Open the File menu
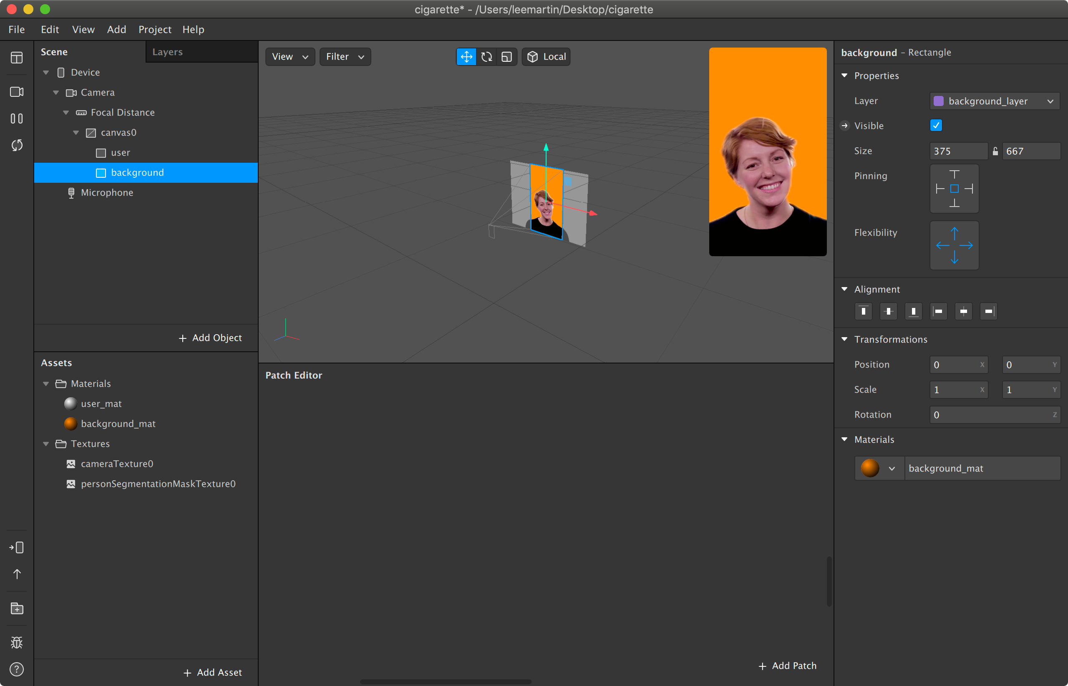1068x686 pixels. [x=16, y=29]
